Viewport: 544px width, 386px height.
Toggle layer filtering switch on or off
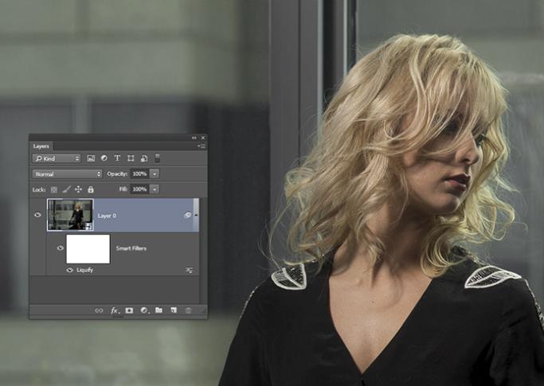pos(158,158)
